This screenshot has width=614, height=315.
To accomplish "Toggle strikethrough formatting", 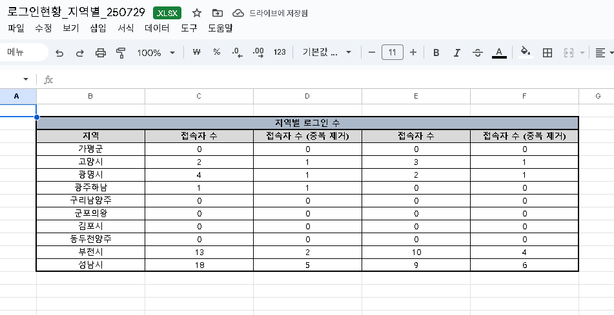I will tap(477, 53).
